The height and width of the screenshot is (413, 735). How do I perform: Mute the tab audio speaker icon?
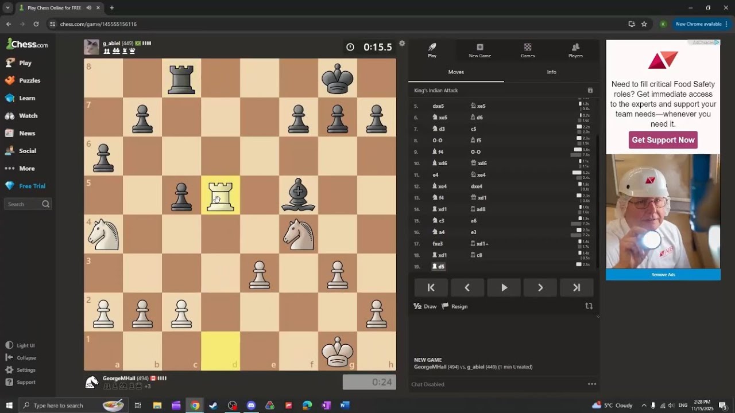coord(89,8)
